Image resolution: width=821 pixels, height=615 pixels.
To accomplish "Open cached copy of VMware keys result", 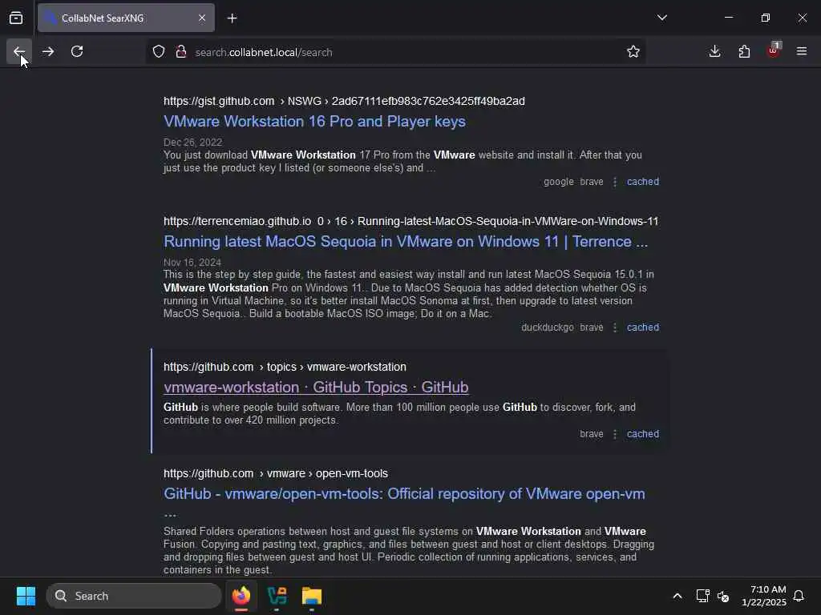I will coord(643,182).
